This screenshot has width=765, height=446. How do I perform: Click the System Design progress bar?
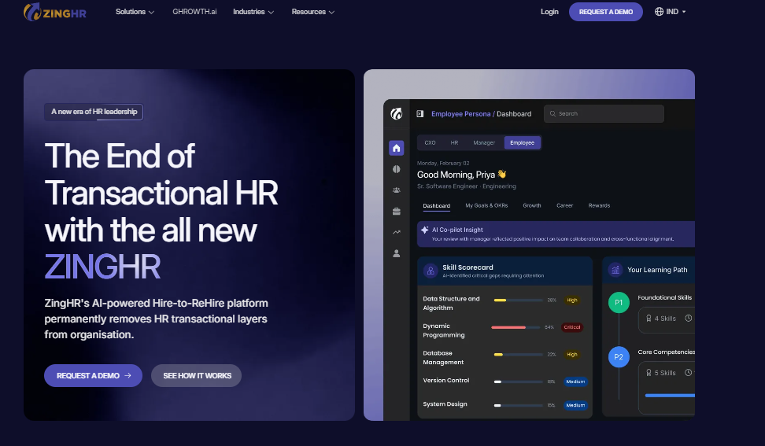(x=518, y=405)
